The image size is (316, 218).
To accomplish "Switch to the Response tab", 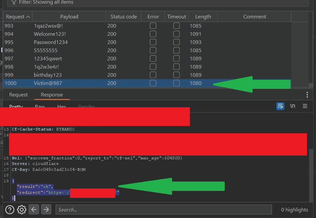I will (x=52, y=95).
